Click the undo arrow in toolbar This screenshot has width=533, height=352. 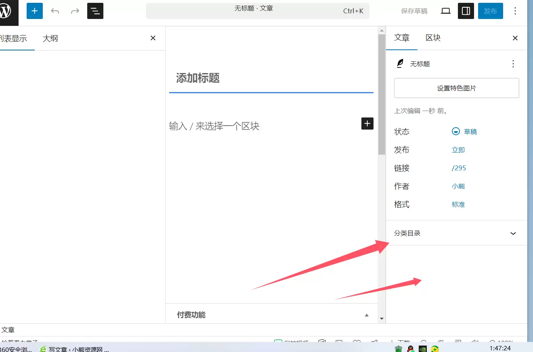click(x=55, y=11)
